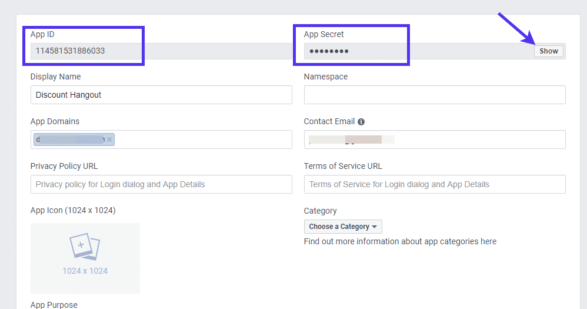Click the Contact Email label text
This screenshot has width=587, height=309.
pyautogui.click(x=329, y=121)
